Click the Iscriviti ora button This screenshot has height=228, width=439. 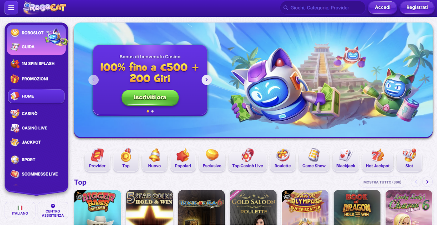coord(150,97)
